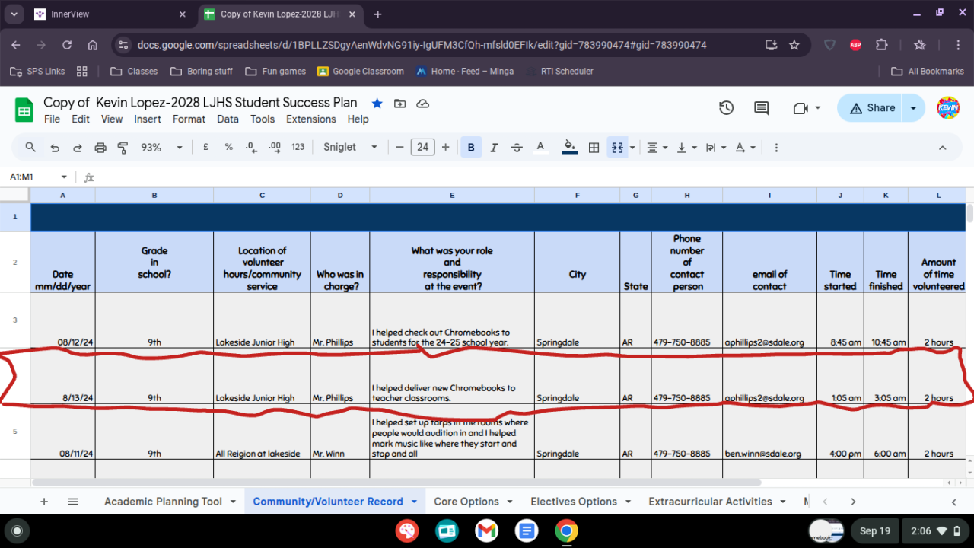Open the Share button dropdown arrow
Image resolution: width=974 pixels, height=548 pixels.
[x=913, y=108]
